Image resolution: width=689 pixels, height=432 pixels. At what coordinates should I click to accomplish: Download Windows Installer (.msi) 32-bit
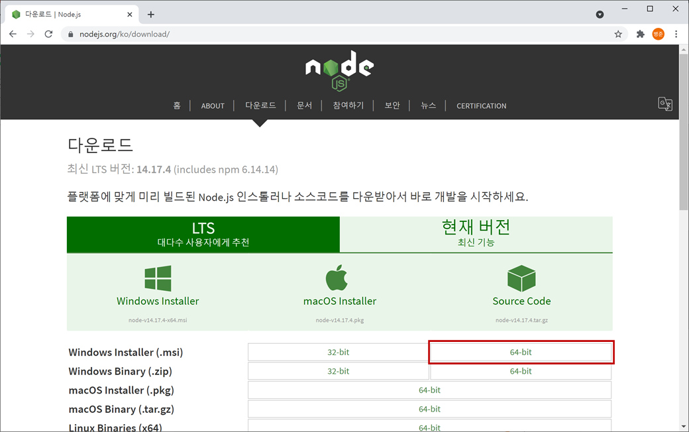[x=339, y=352]
